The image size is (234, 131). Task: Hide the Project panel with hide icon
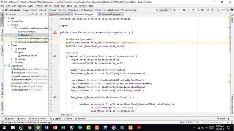pyautogui.click(x=46, y=14)
